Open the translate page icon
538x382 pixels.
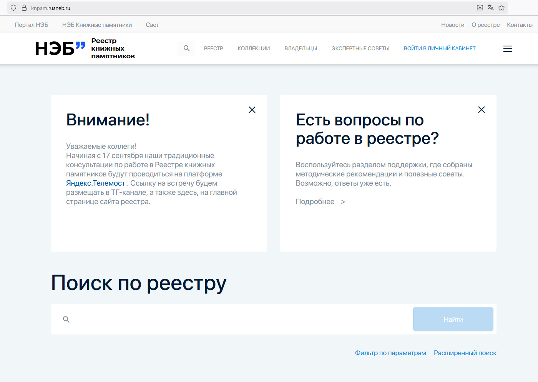490,7
